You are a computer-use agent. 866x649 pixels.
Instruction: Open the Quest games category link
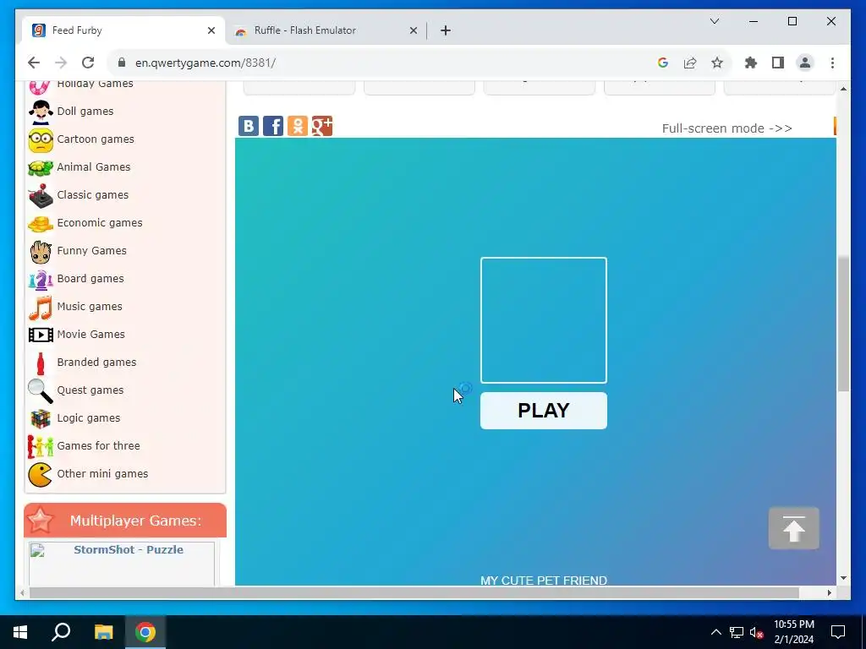tap(90, 390)
